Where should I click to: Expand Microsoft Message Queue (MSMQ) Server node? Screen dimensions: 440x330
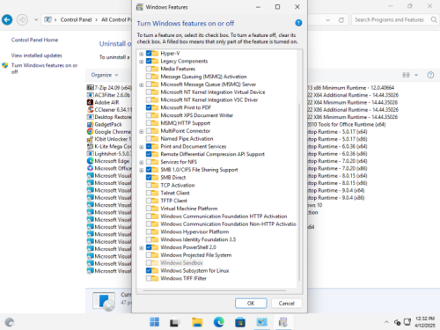pos(142,84)
